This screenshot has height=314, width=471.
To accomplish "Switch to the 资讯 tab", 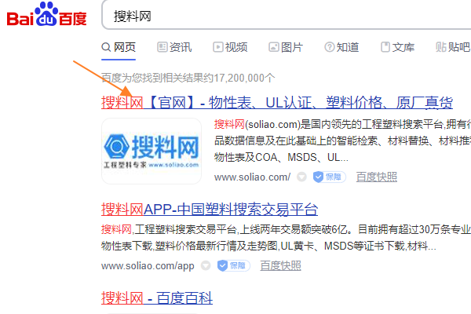I will point(174,47).
